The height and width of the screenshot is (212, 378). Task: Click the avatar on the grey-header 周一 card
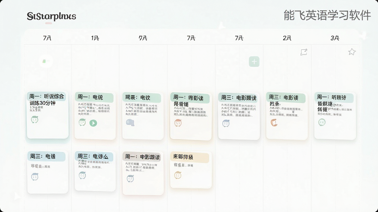pyautogui.click(x=130, y=179)
